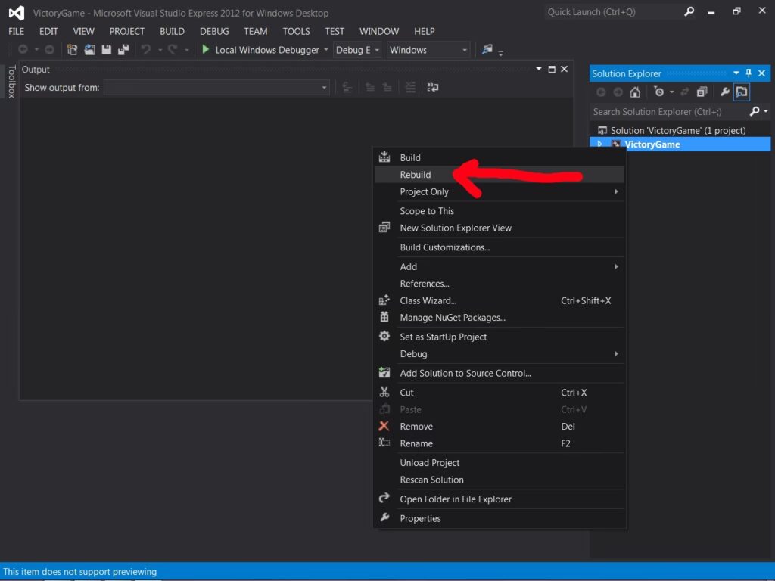The width and height of the screenshot is (775, 581).
Task: Click the Pending Changes Filter clock icon
Action: [x=659, y=92]
